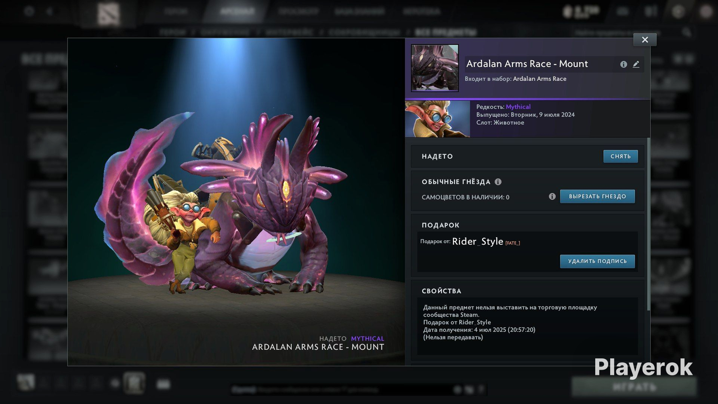
Task: Click the blurred ИГРАТЬ play button
Action: [634, 387]
